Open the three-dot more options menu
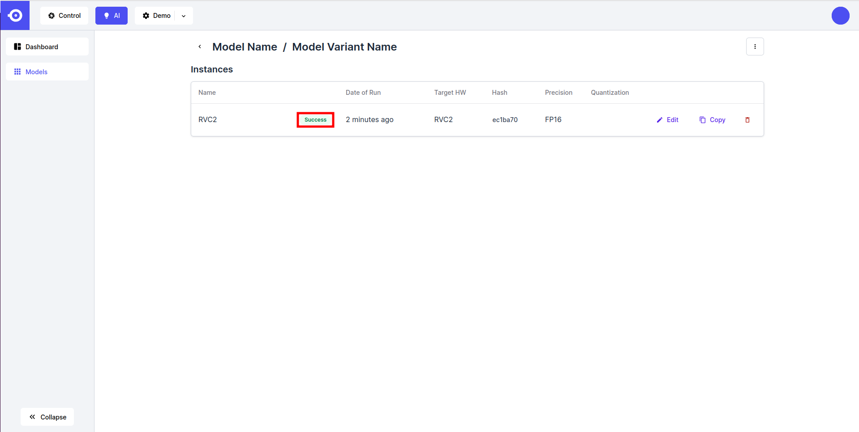 [x=755, y=47]
